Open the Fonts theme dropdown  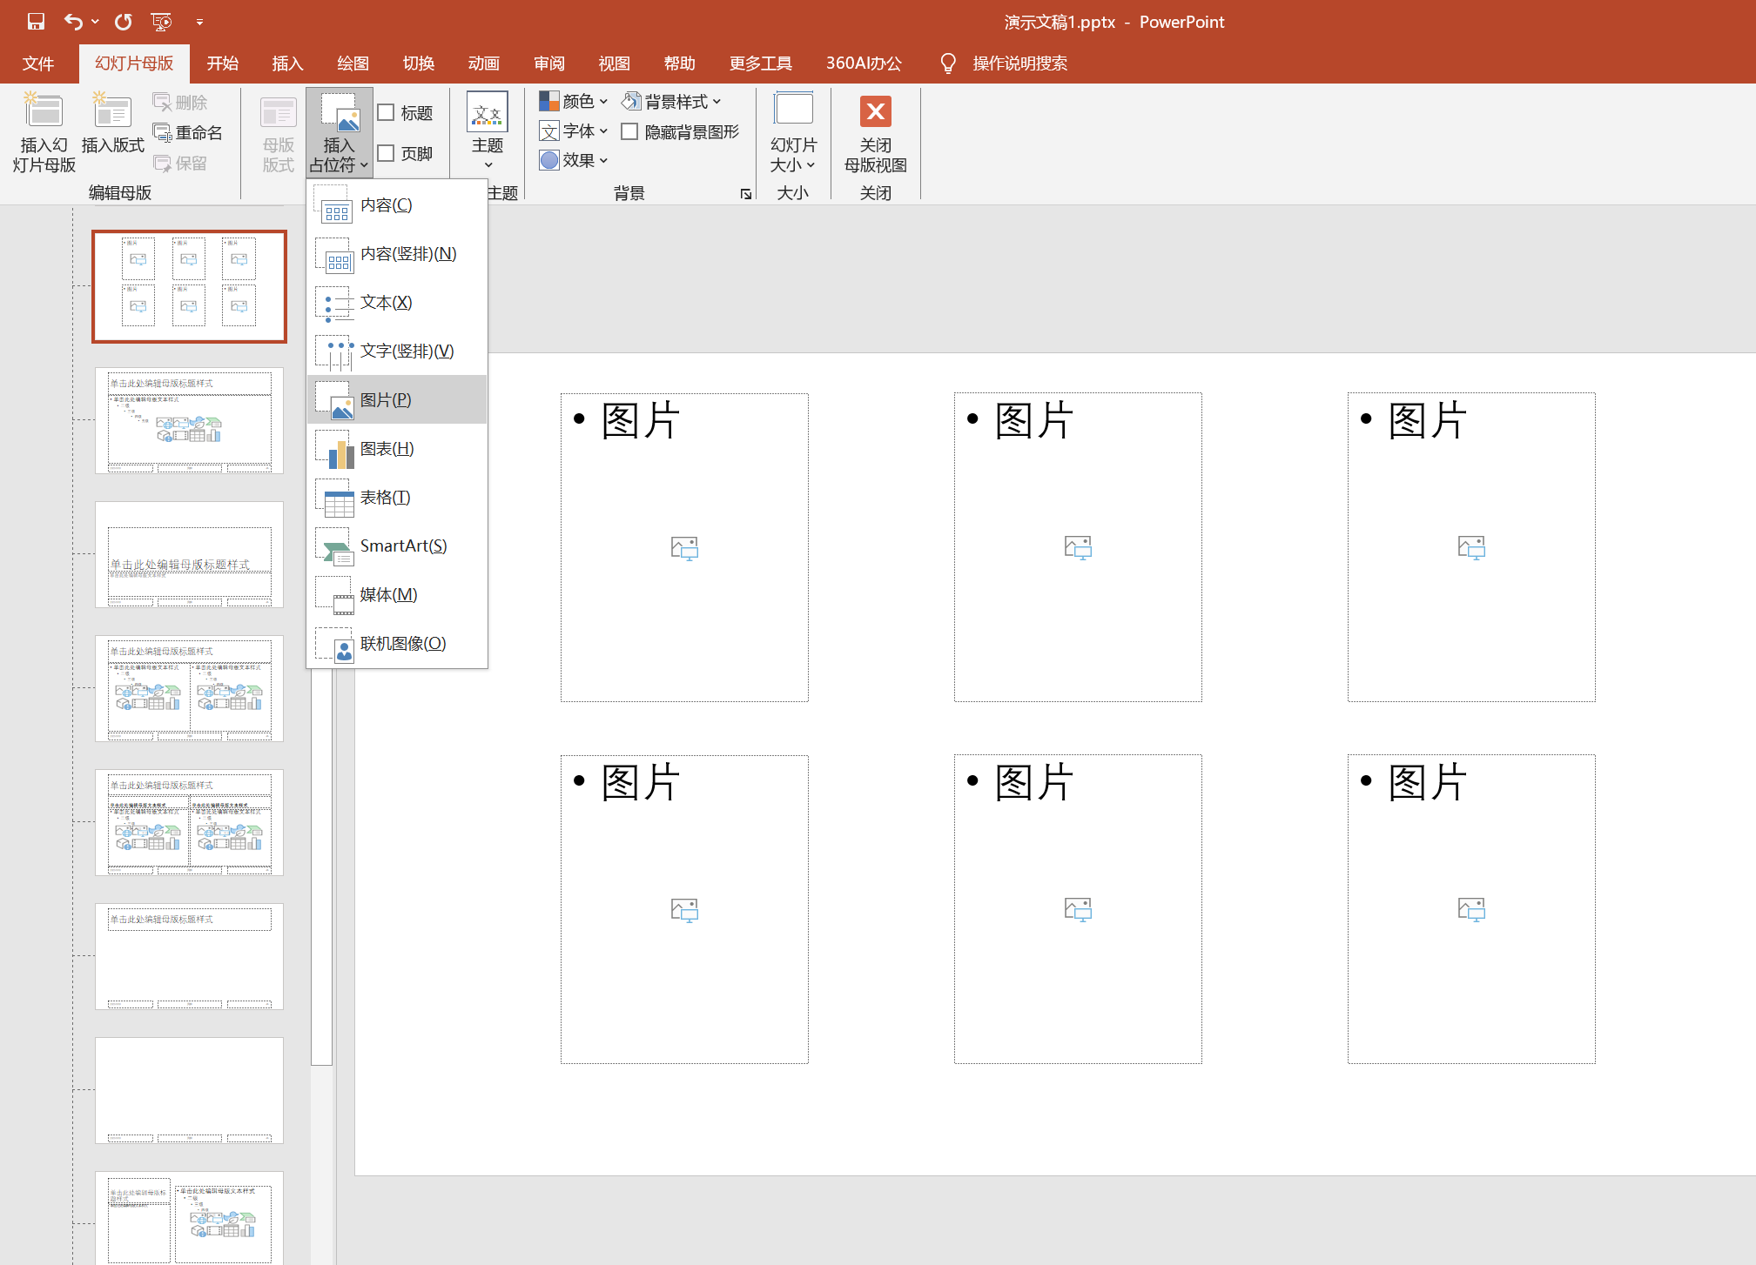573,131
